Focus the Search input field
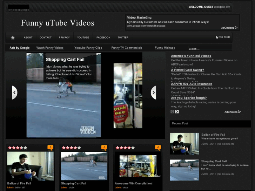Viewport: 255px width, 191px height. click(210, 49)
